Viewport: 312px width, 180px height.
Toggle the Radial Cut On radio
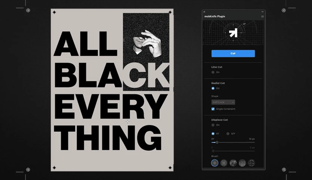click(x=213, y=89)
